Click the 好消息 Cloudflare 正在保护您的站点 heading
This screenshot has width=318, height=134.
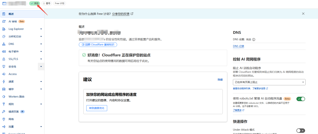pyautogui.click(x=119, y=55)
